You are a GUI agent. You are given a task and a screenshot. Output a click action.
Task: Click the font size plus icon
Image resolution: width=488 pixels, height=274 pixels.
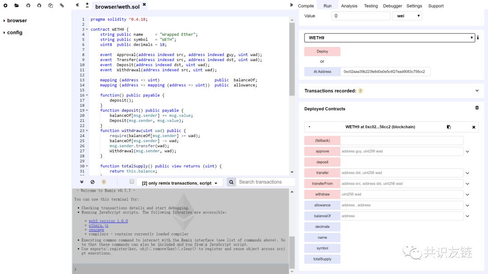tap(87, 5)
